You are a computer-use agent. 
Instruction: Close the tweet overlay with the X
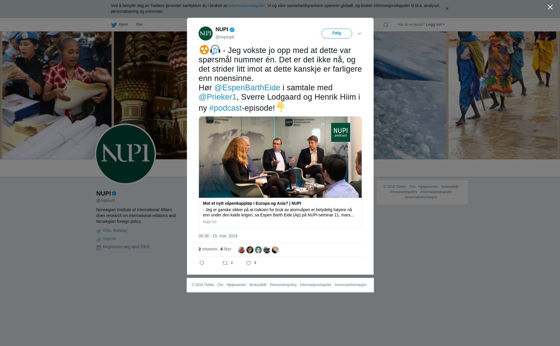point(550,7)
